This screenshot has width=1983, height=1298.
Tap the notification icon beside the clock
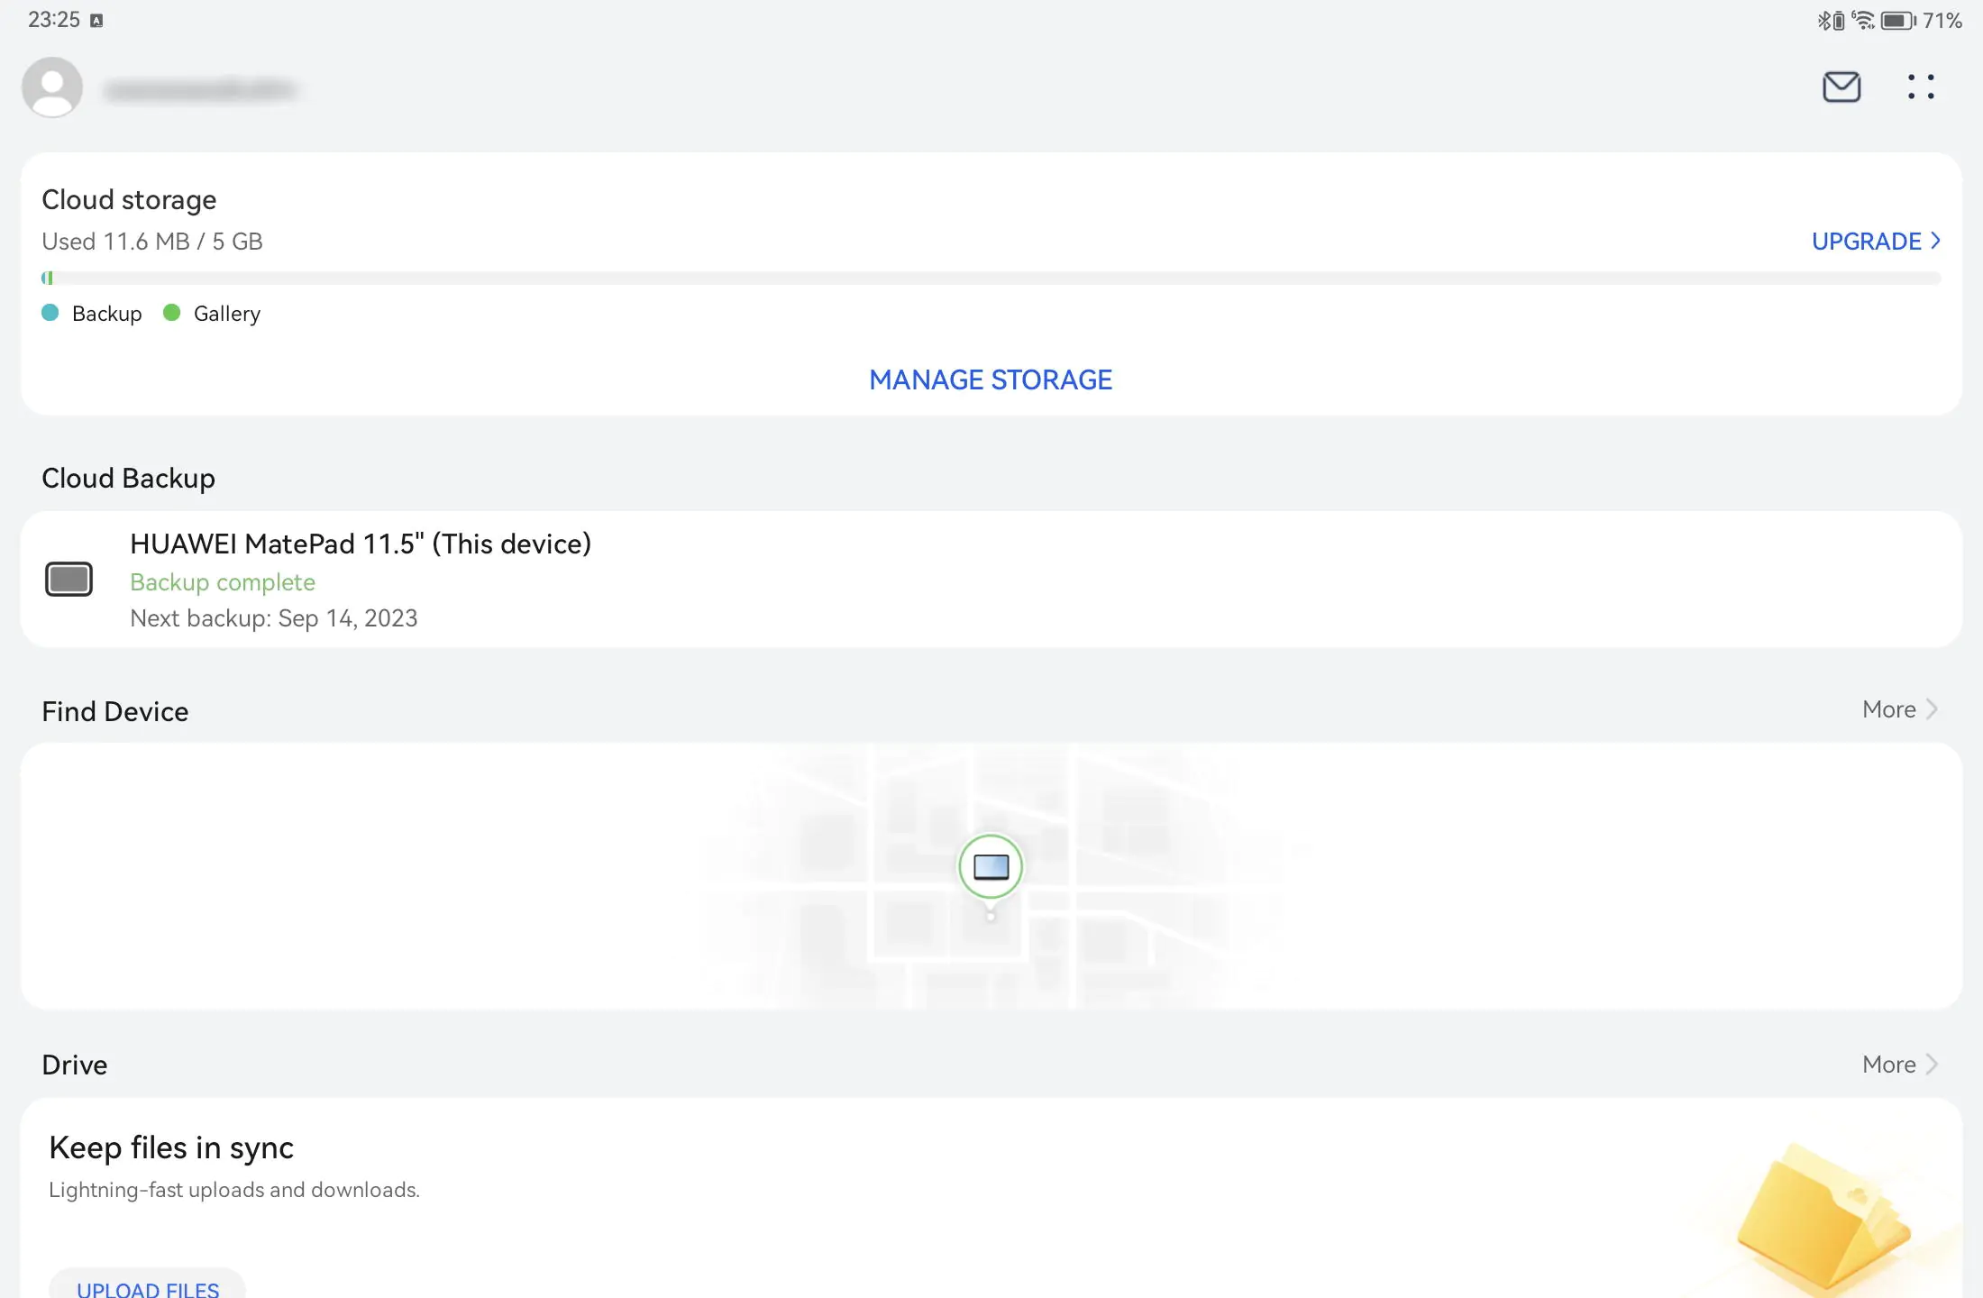pos(96,21)
